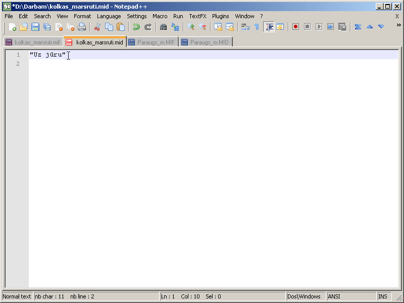Close document with menu bar X

click(x=397, y=16)
